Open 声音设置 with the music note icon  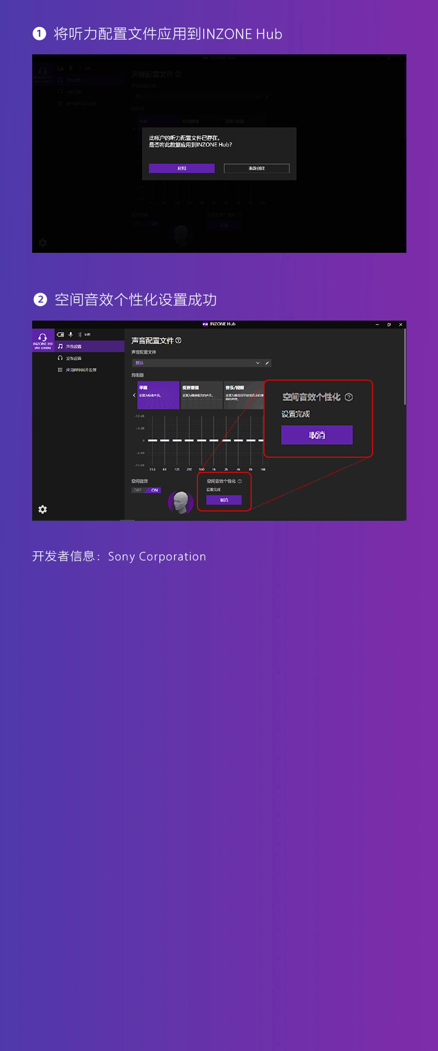coord(89,346)
